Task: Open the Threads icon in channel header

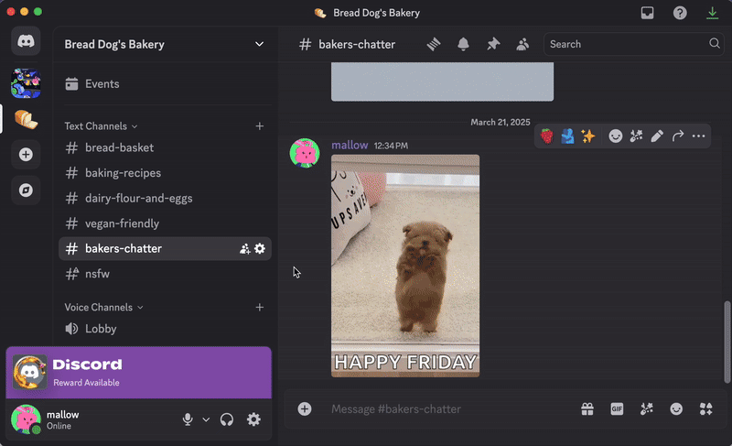Action: pos(434,44)
